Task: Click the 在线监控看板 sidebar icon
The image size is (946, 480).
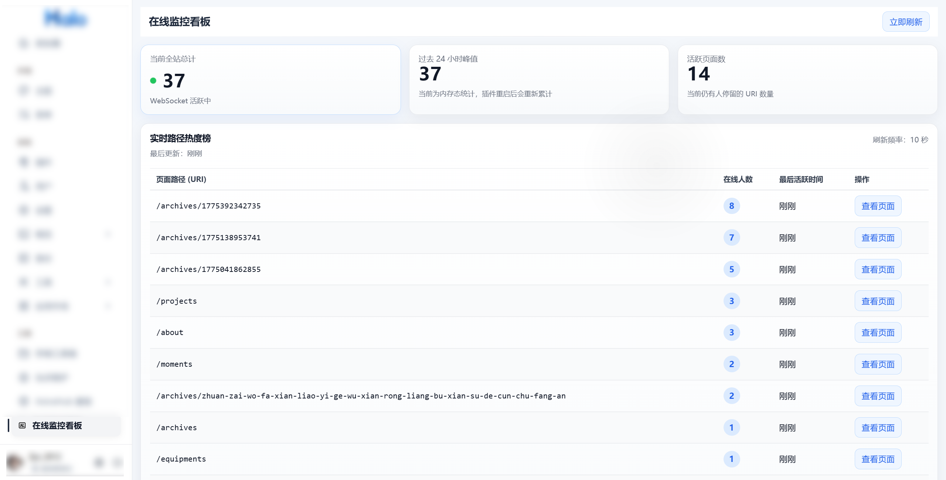Action: tap(22, 425)
